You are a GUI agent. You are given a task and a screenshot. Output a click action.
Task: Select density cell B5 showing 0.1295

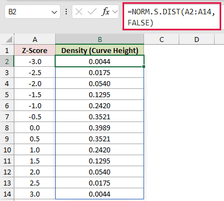pyautogui.click(x=100, y=94)
